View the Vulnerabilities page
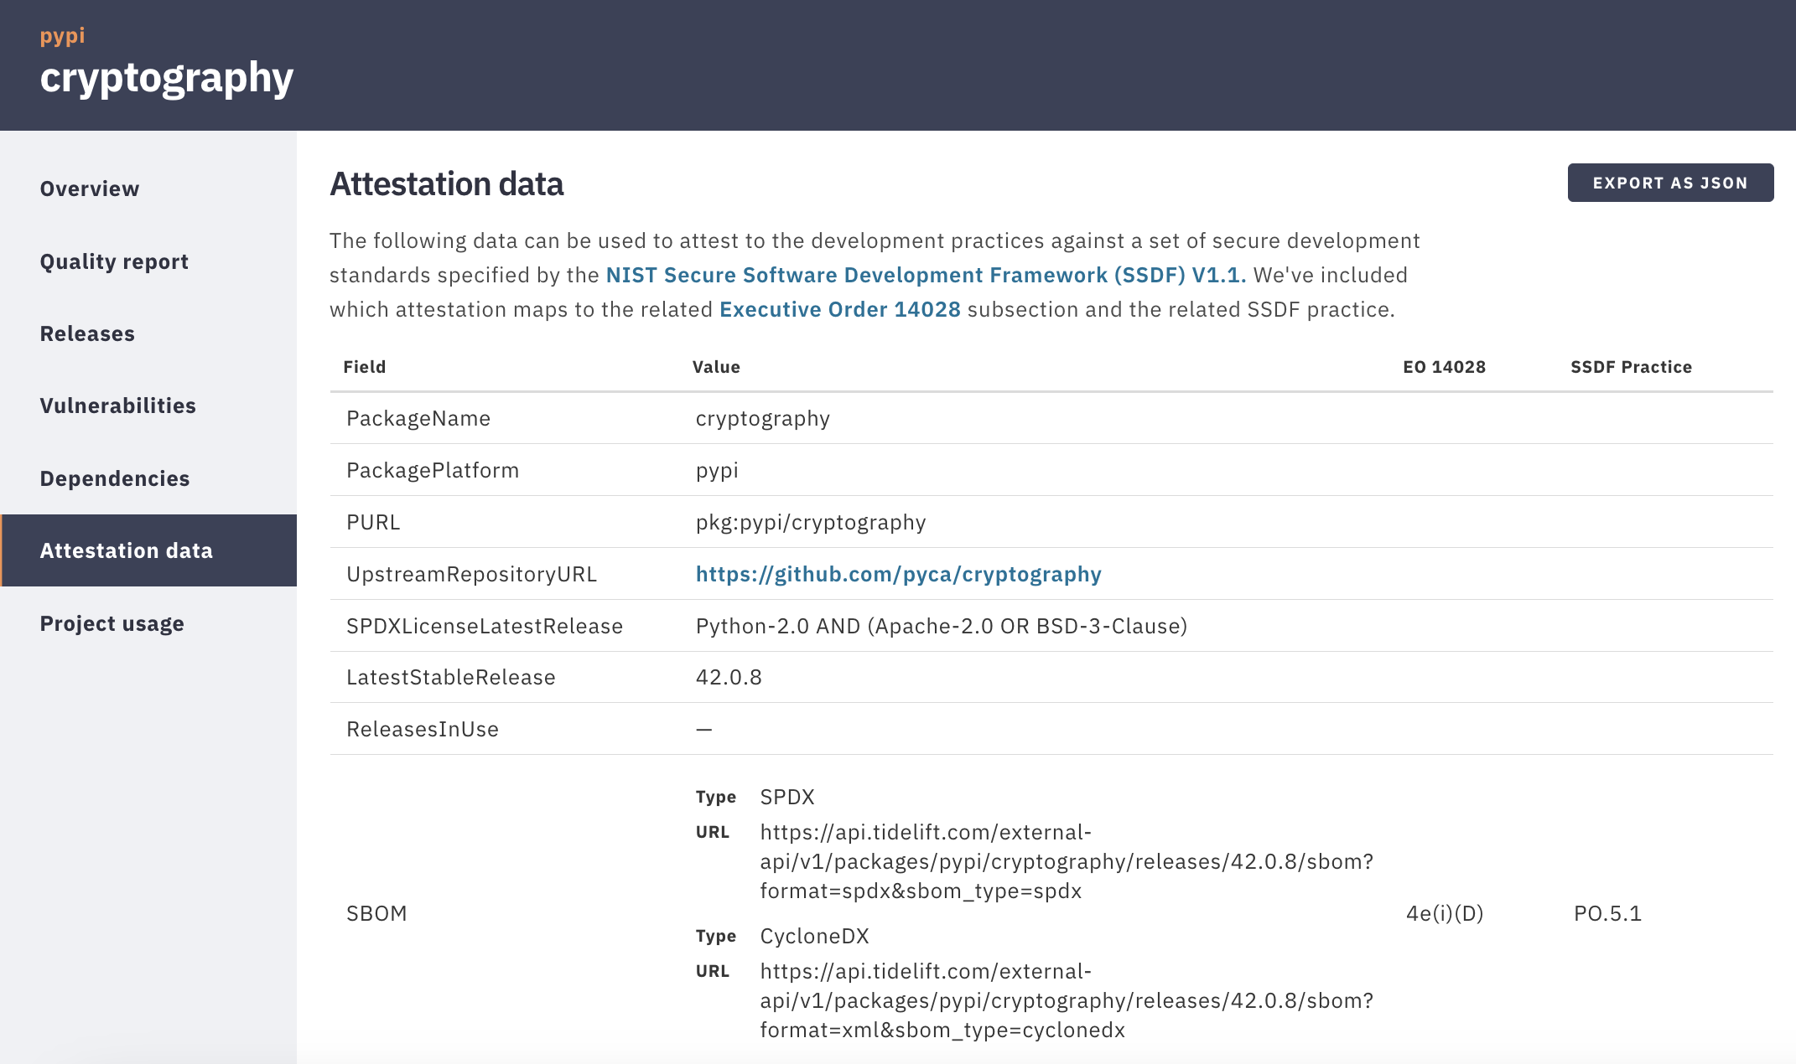 coord(118,405)
